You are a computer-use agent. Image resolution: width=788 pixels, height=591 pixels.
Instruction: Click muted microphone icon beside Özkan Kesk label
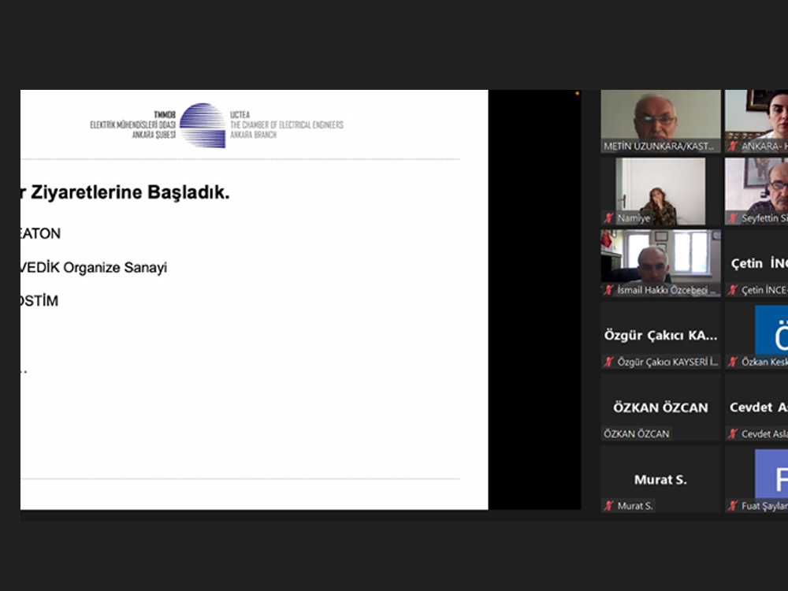coord(733,362)
